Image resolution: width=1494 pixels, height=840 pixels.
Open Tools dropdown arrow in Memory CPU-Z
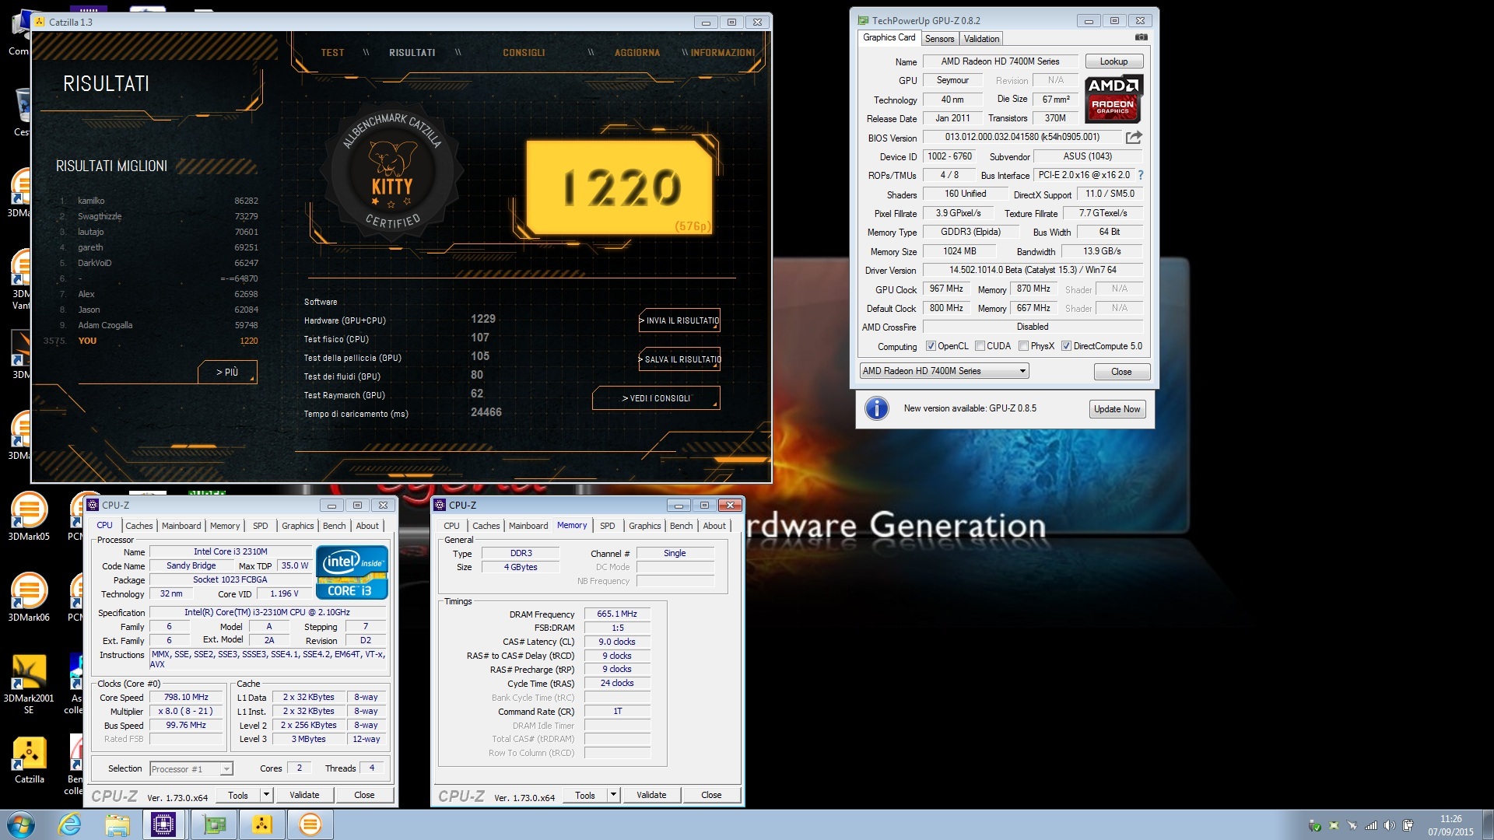coord(613,795)
